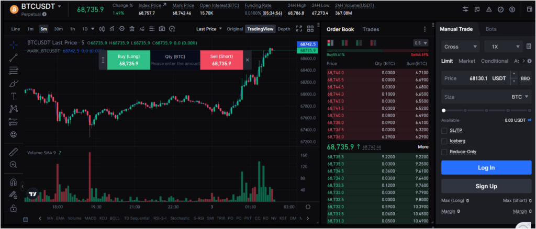Open the Fibonacci retracement tool group
The width and height of the screenshot is (536, 229).
[14, 71]
